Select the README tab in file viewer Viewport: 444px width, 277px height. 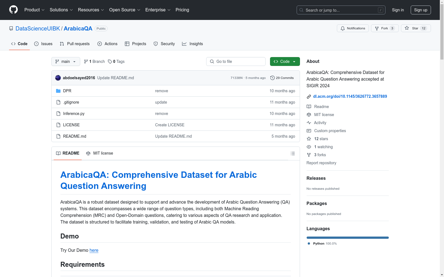point(68,153)
